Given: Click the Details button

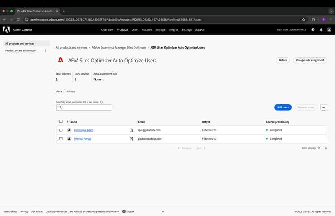Looking at the screenshot, I should (283, 60).
